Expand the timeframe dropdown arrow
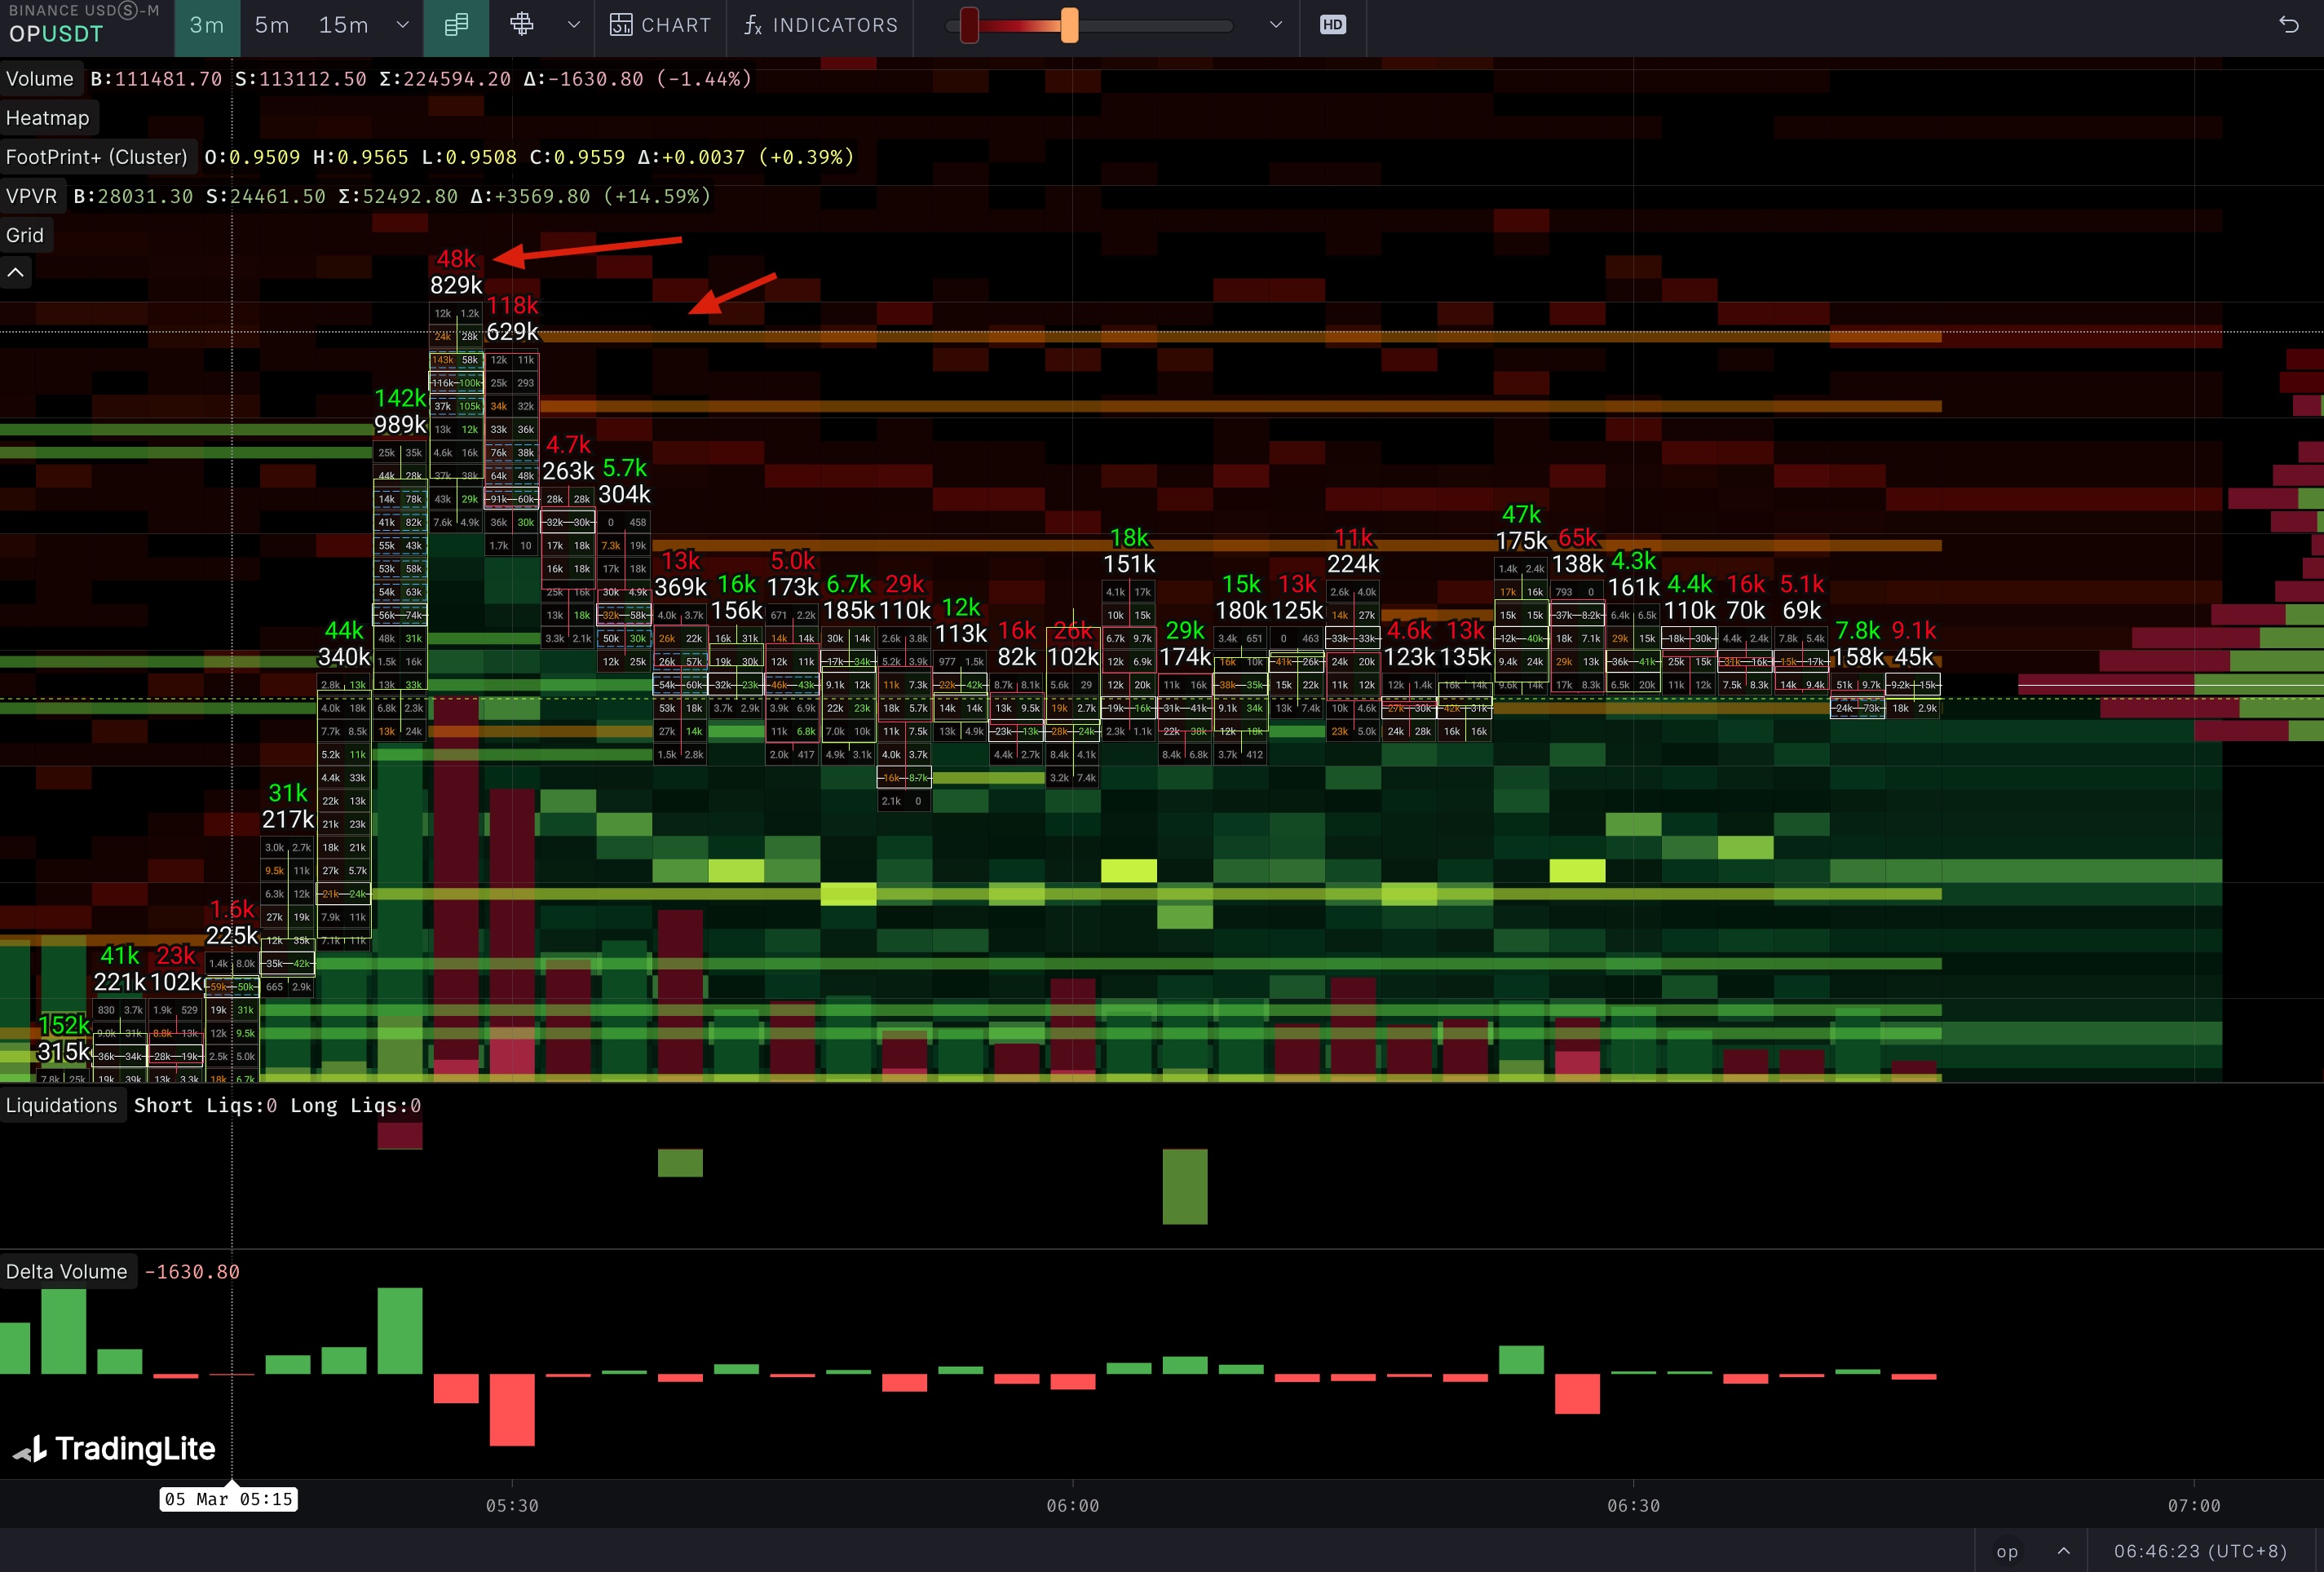 pos(402,25)
